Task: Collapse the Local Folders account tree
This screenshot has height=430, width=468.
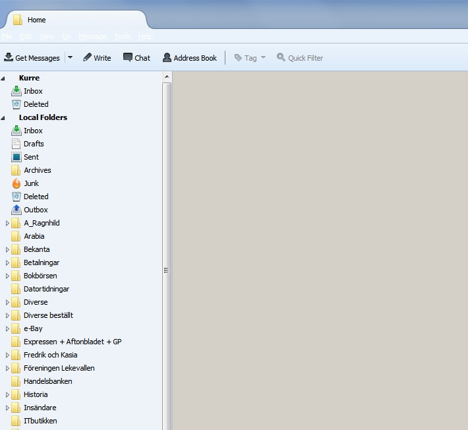Action: point(4,118)
